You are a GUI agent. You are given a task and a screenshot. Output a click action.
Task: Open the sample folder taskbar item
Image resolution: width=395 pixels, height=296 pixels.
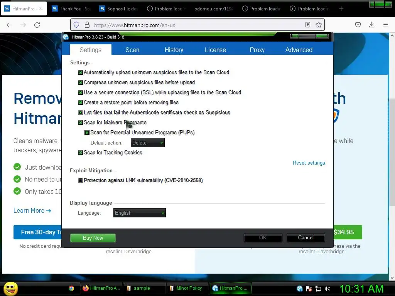pyautogui.click(x=144, y=288)
